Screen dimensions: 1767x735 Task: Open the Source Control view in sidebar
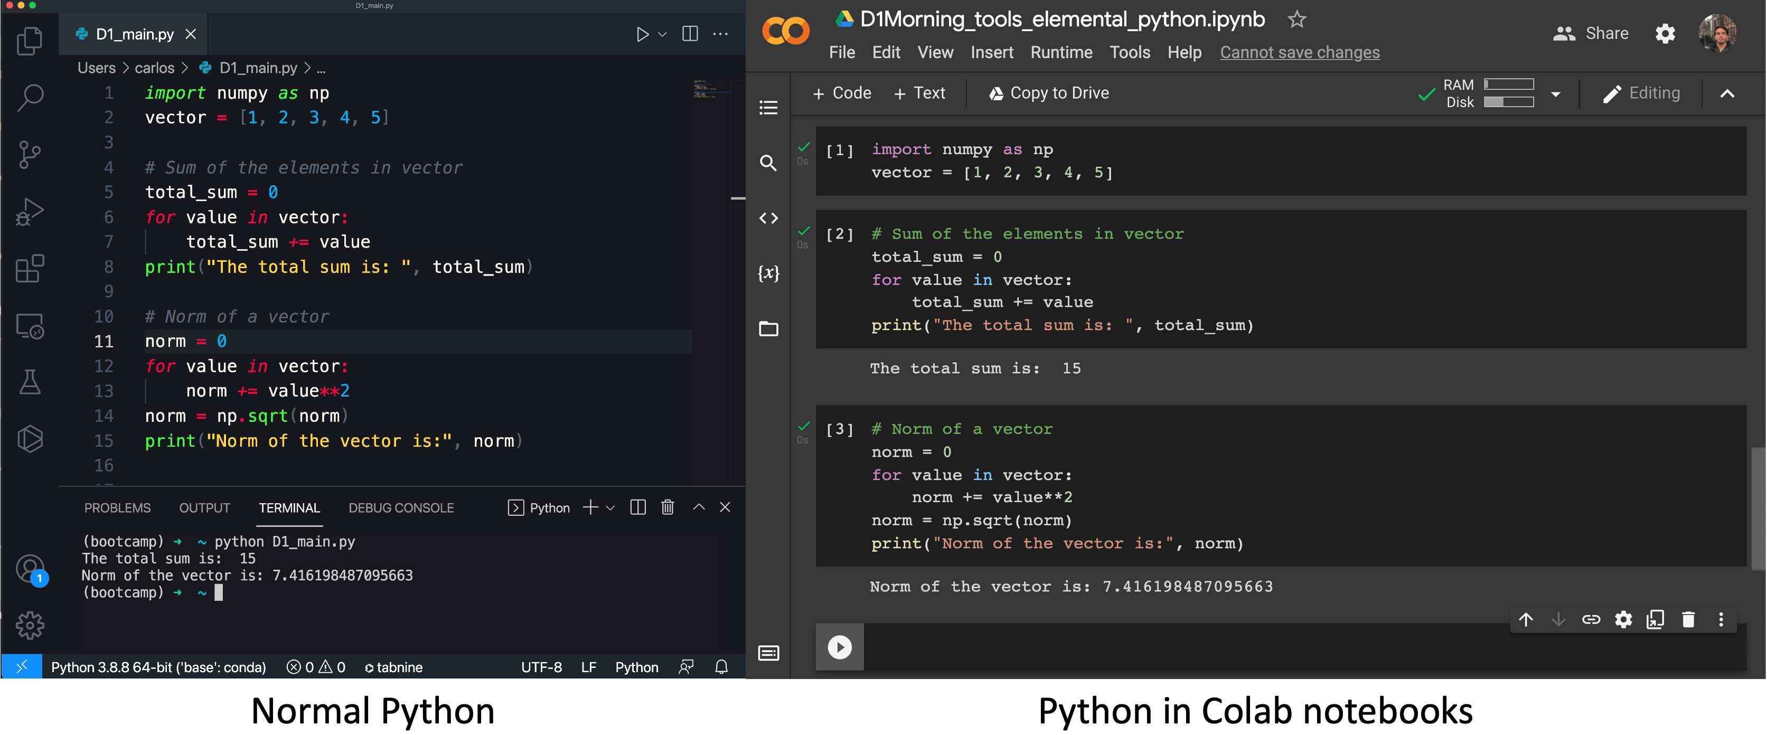click(x=30, y=154)
